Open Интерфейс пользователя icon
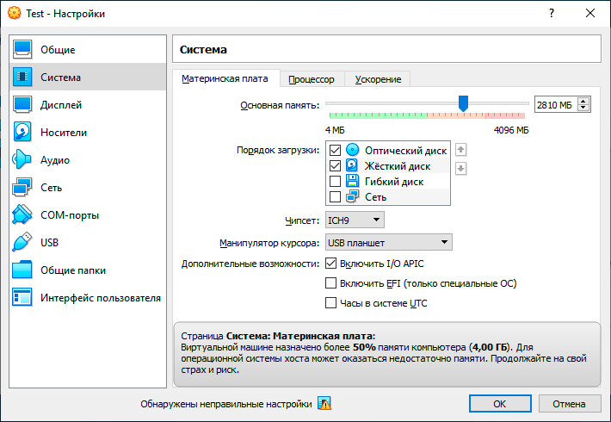The image size is (611, 422). click(22, 298)
